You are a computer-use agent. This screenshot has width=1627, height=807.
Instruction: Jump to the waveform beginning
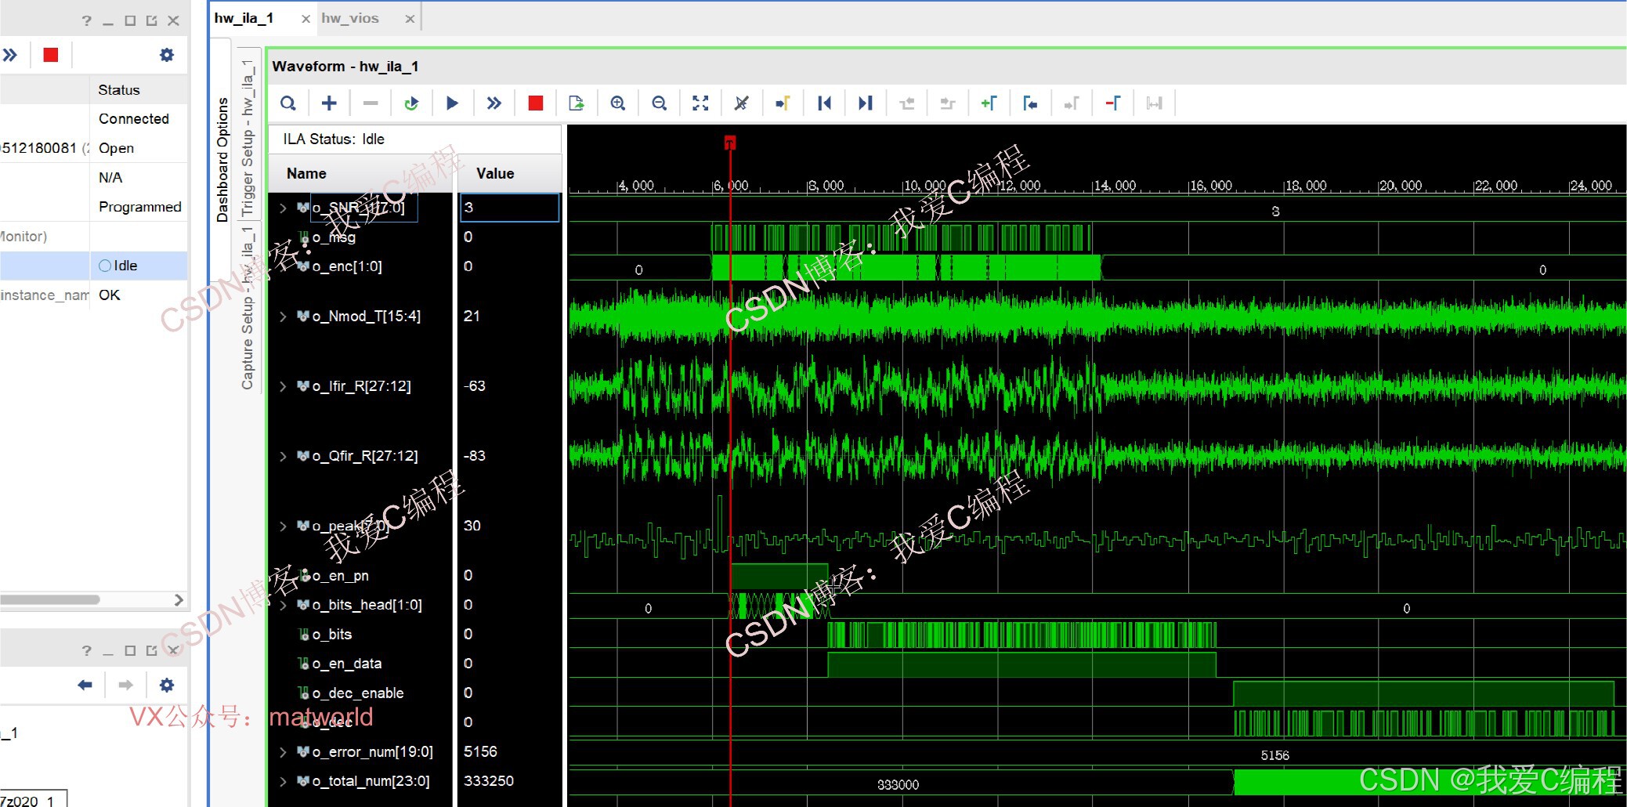point(824,103)
